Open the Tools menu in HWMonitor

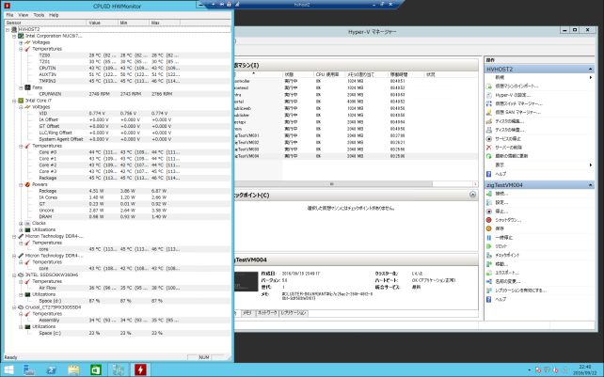pyautogui.click(x=39, y=15)
